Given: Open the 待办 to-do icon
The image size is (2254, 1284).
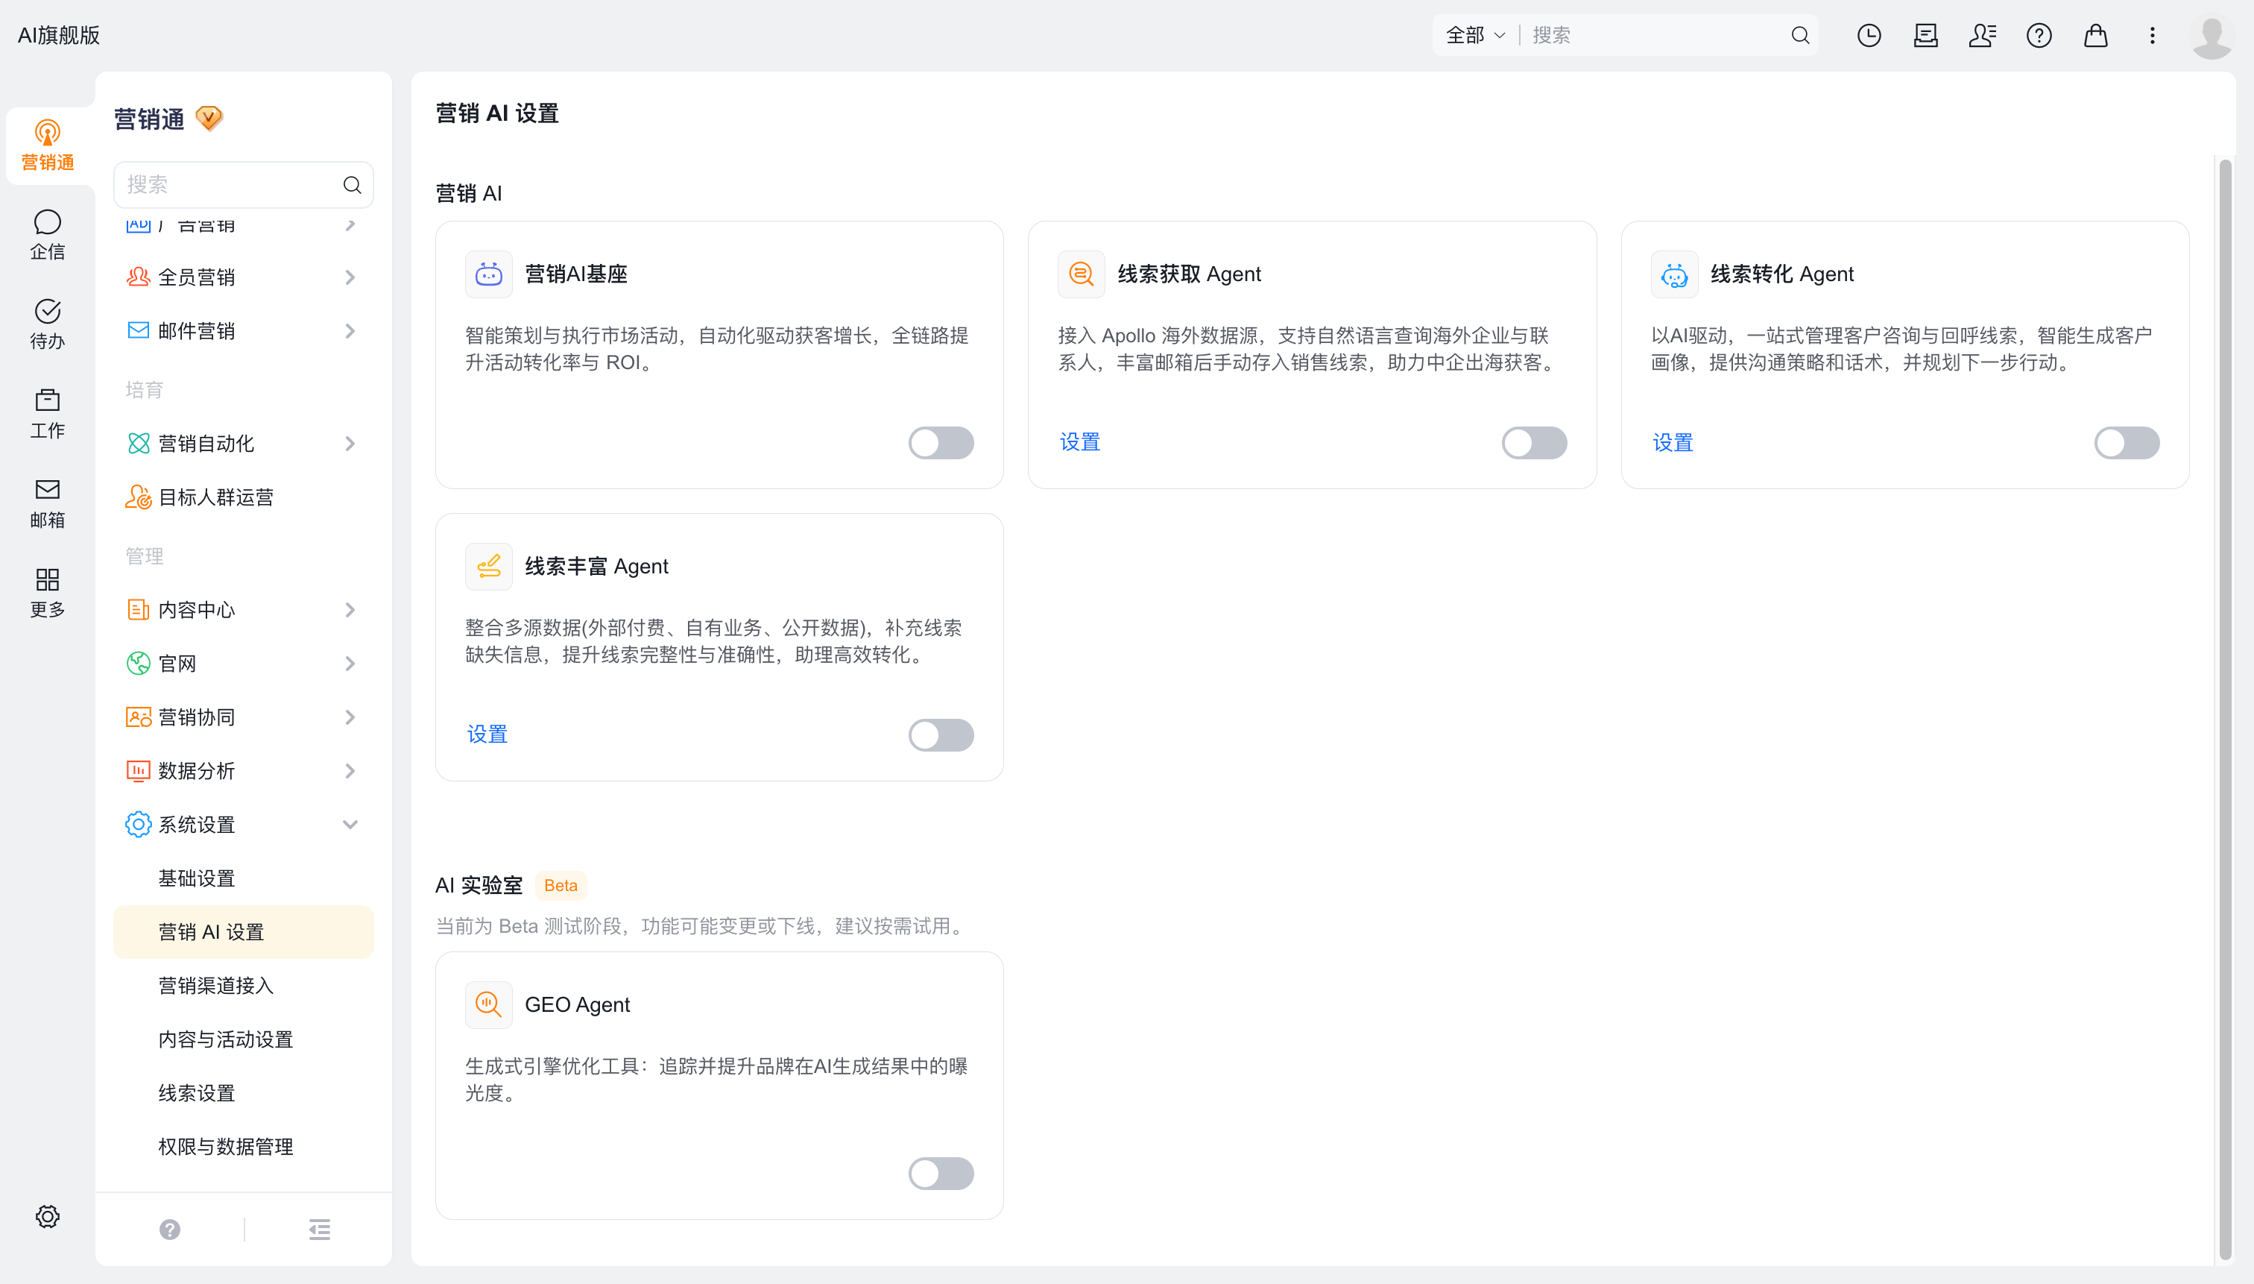Looking at the screenshot, I should click(48, 324).
